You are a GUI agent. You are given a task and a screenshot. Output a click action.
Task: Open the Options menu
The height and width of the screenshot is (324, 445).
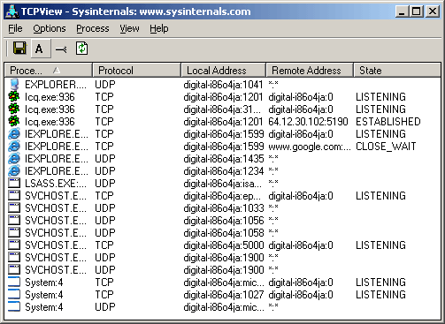pos(50,28)
